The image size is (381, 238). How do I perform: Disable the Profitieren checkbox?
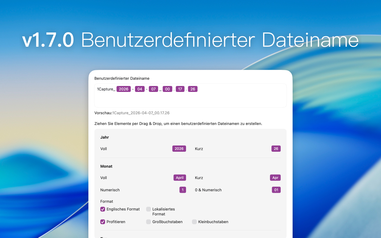tap(103, 222)
